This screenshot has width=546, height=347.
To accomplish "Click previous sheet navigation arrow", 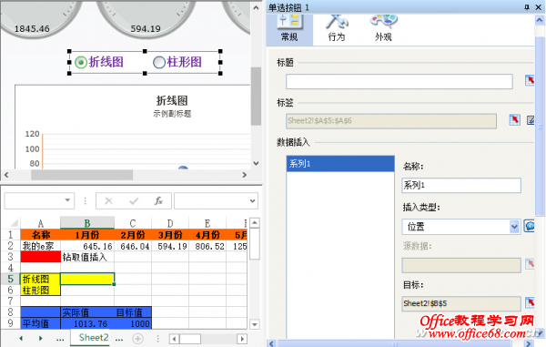I will (21, 338).
